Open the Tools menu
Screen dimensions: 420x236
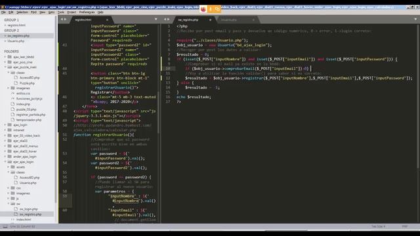(x=61, y=12)
